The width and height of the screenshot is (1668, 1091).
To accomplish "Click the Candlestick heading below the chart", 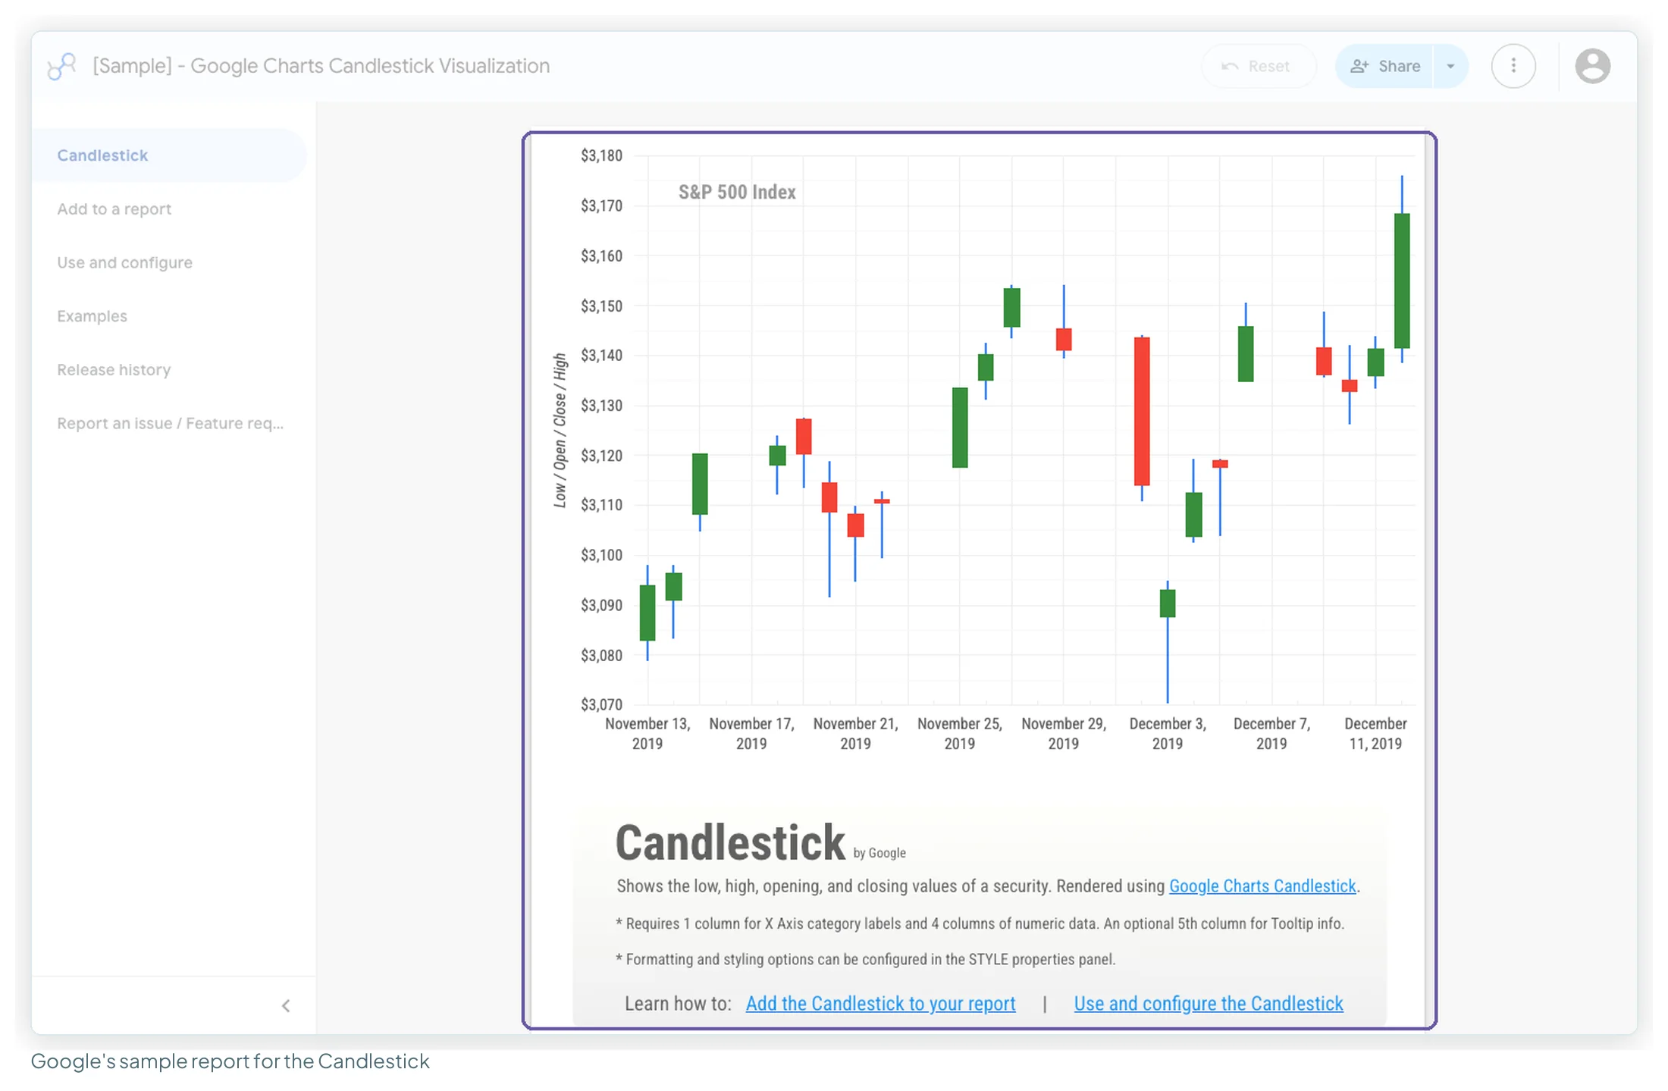I will point(730,842).
